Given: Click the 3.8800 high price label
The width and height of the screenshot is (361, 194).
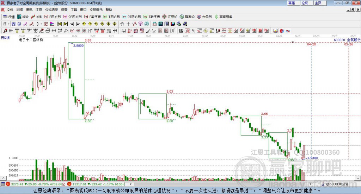Looking at the screenshot, I should click(x=78, y=45).
